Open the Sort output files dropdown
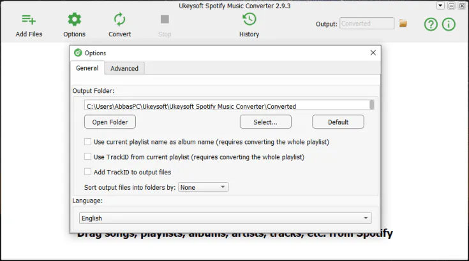The image size is (469, 261). 203,187
